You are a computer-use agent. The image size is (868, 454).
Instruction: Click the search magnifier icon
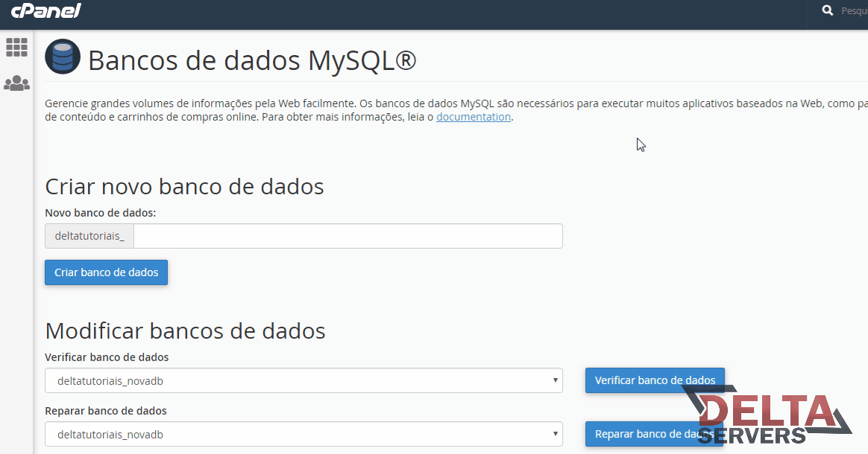[827, 10]
